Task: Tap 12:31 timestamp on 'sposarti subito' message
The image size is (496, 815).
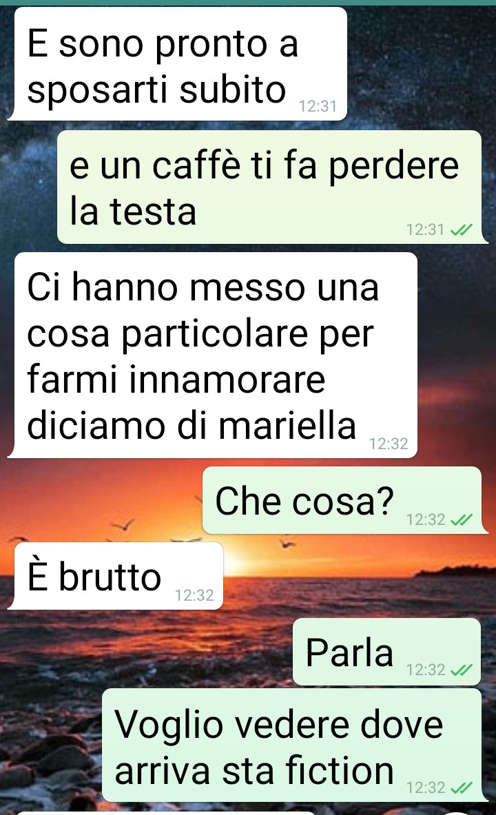Action: (x=318, y=106)
